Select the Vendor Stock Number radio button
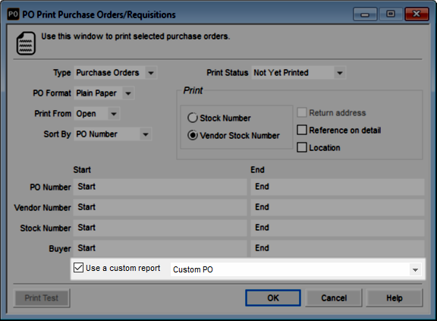 [x=193, y=135]
